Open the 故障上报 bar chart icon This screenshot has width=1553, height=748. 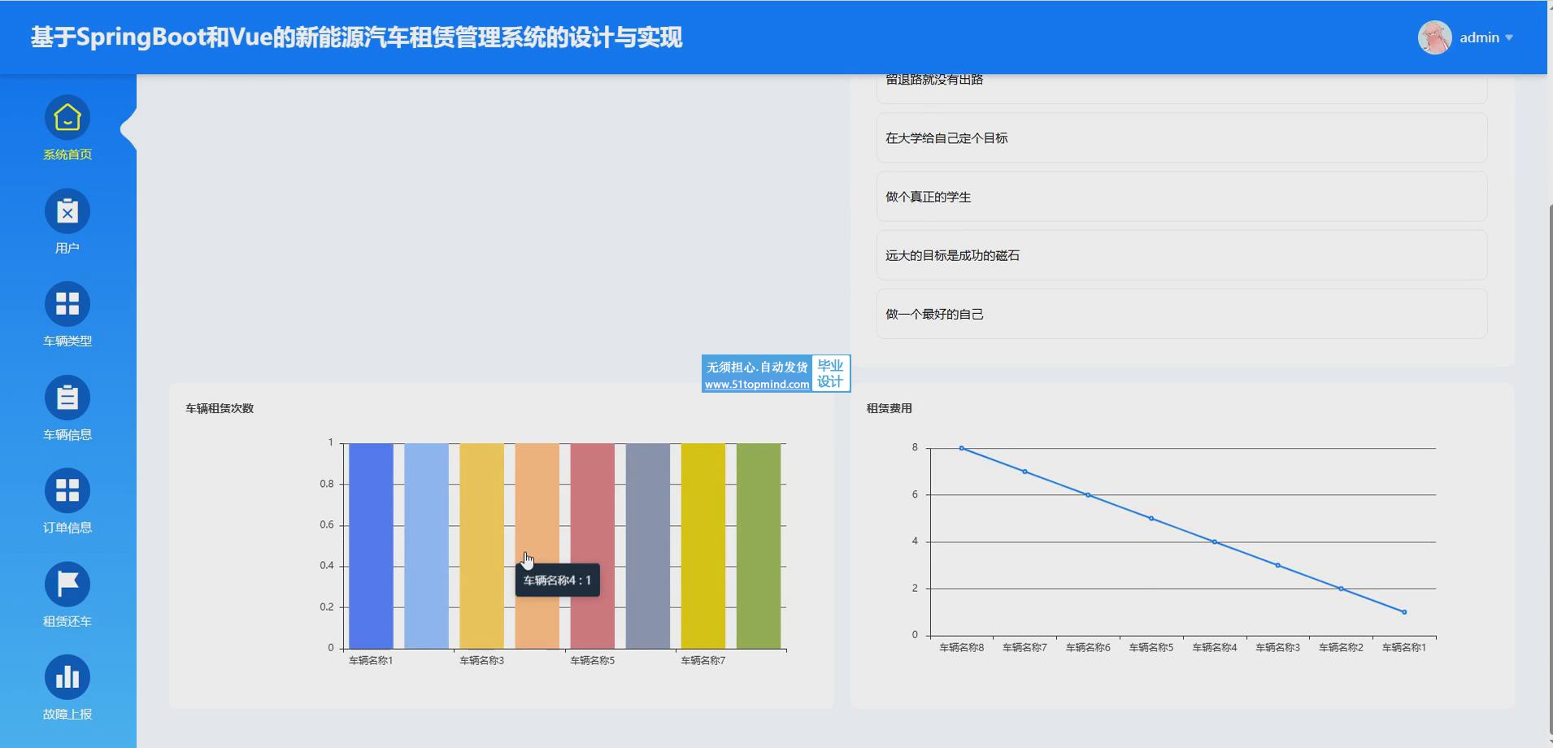pyautogui.click(x=67, y=677)
